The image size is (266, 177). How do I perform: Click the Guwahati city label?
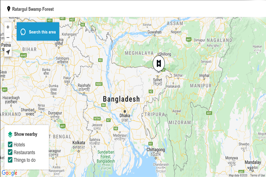coord(154,32)
